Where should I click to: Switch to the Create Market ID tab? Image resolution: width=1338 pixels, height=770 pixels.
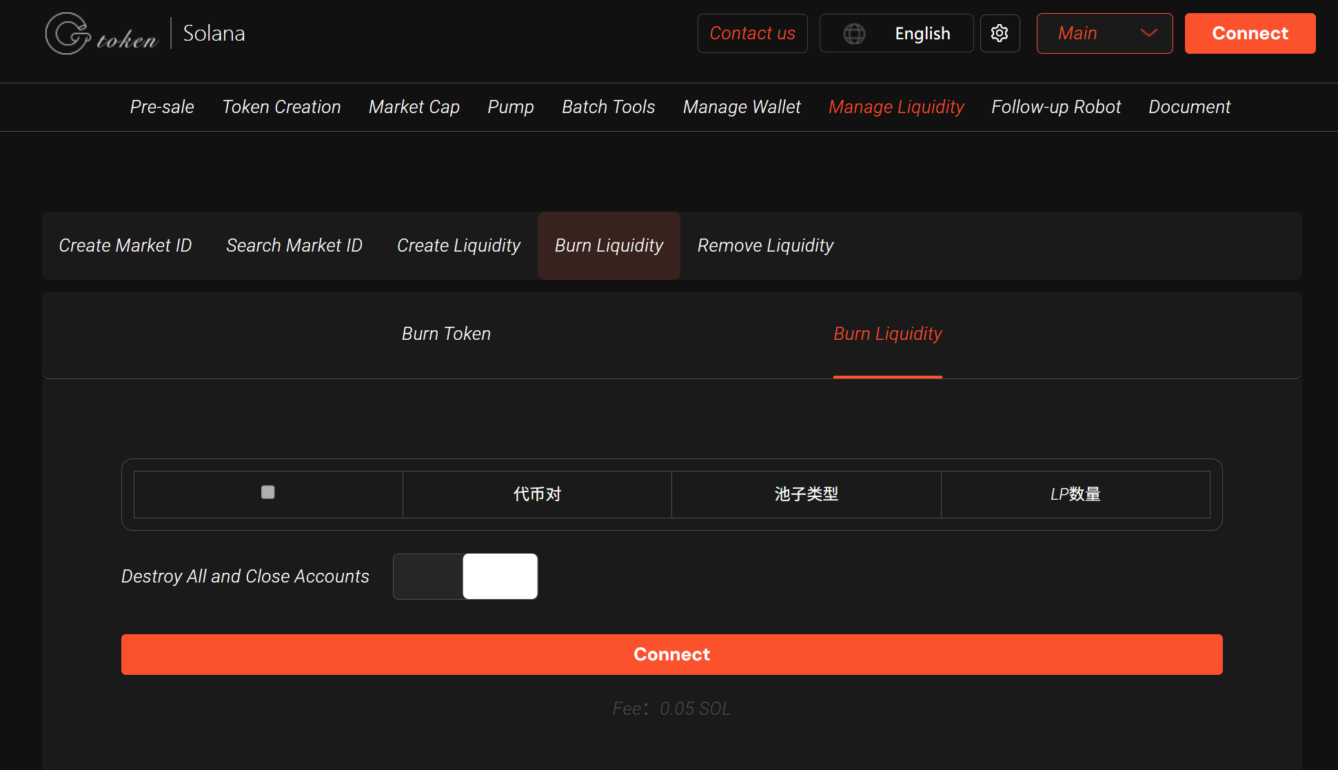(125, 245)
